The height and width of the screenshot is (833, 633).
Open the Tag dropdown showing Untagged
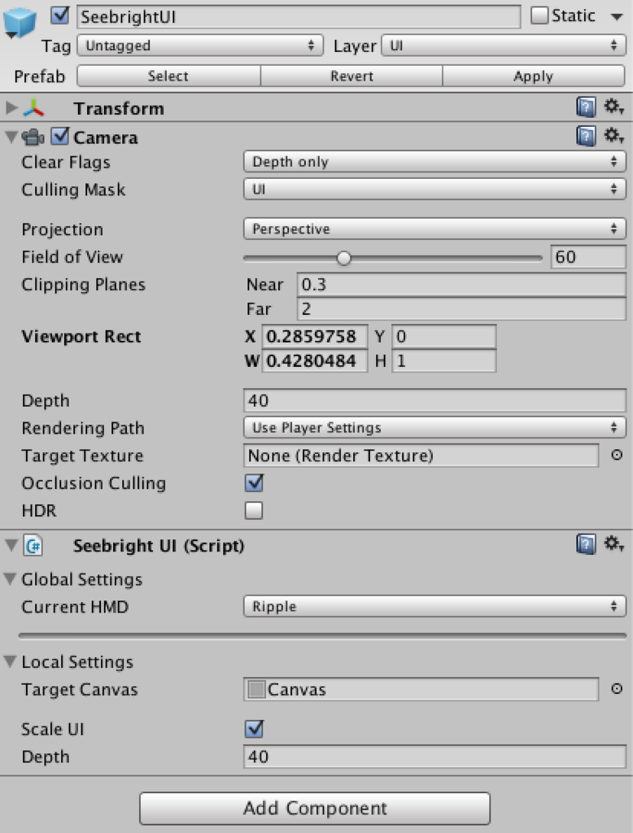point(200,46)
